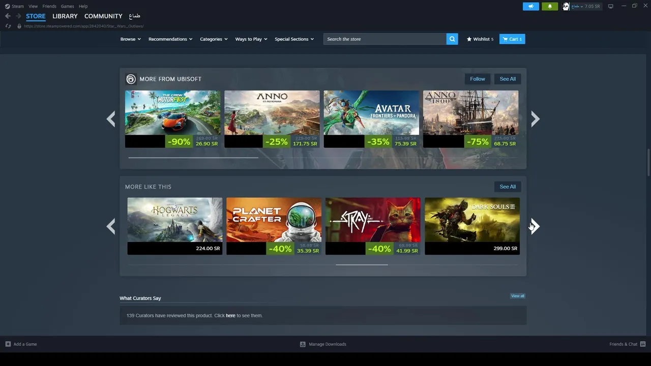This screenshot has width=651, height=366.
Task: Click the Follow Ubisoft button
Action: (x=478, y=79)
